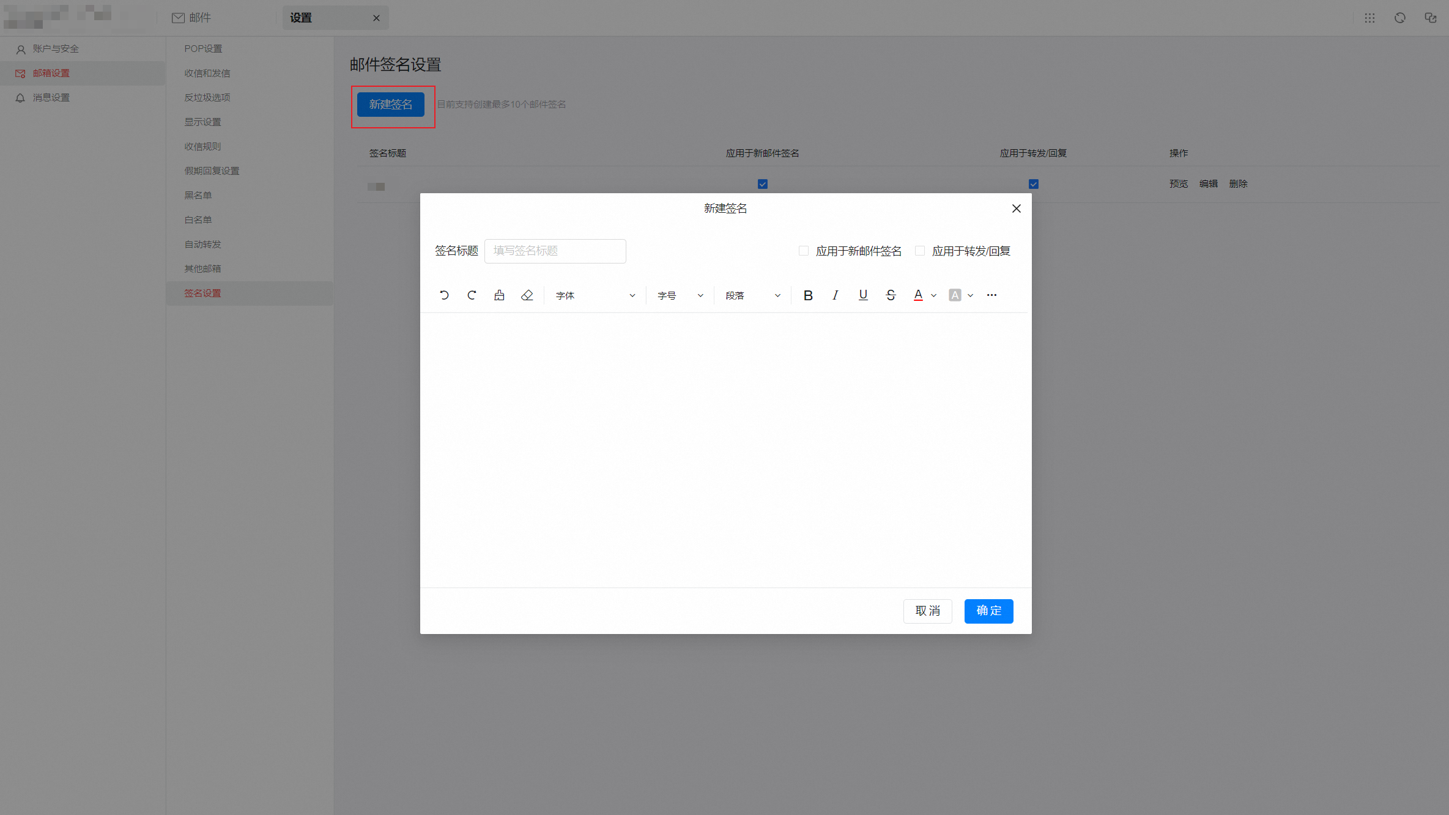Image resolution: width=1449 pixels, height=815 pixels.
Task: Expand the 字体 font family dropdown
Action: (x=595, y=295)
